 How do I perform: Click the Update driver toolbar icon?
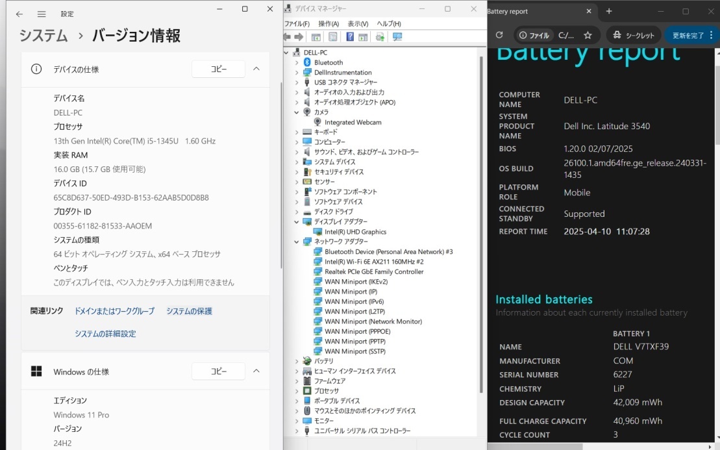point(380,37)
